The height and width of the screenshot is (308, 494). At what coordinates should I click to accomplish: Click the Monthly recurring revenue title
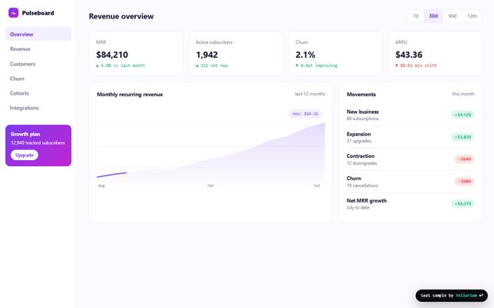tap(130, 94)
